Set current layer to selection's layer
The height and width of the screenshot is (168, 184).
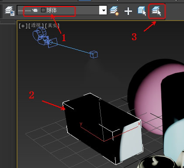(156, 11)
